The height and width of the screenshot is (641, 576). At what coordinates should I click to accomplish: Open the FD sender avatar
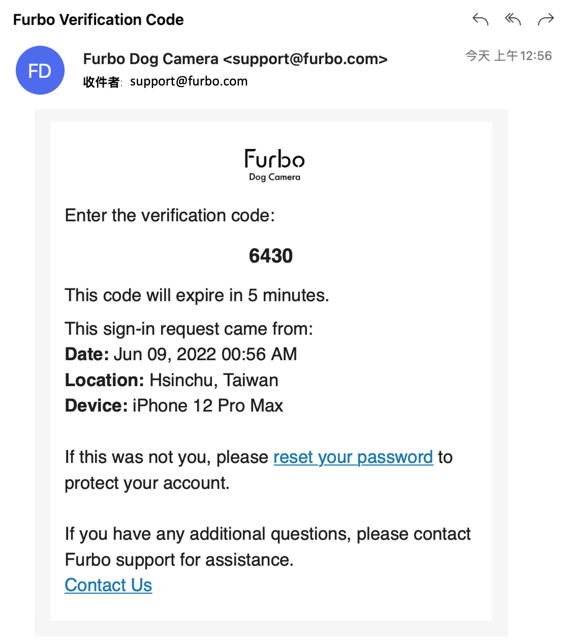coord(40,70)
